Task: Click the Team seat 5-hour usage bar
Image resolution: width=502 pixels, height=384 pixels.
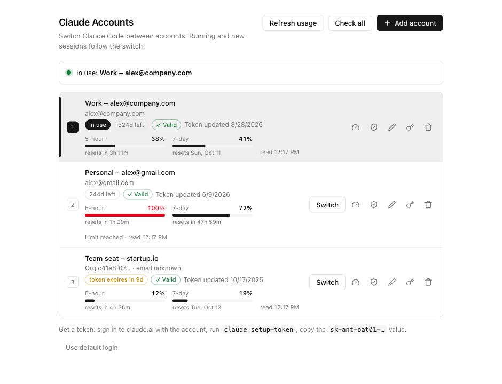Action: (x=125, y=301)
